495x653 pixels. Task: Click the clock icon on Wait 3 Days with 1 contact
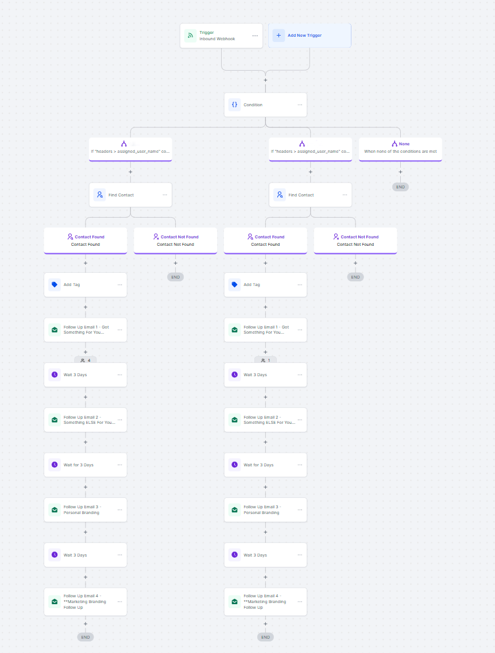coord(234,374)
